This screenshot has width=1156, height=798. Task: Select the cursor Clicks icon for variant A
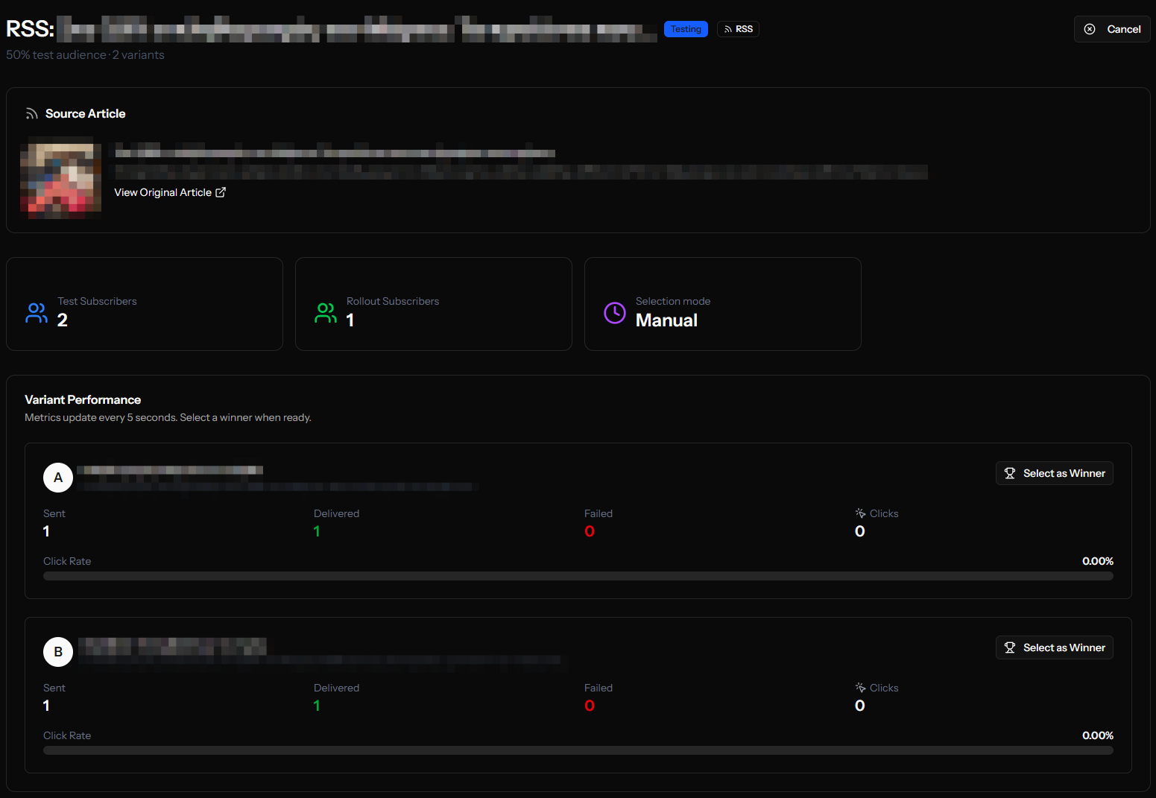click(x=859, y=513)
